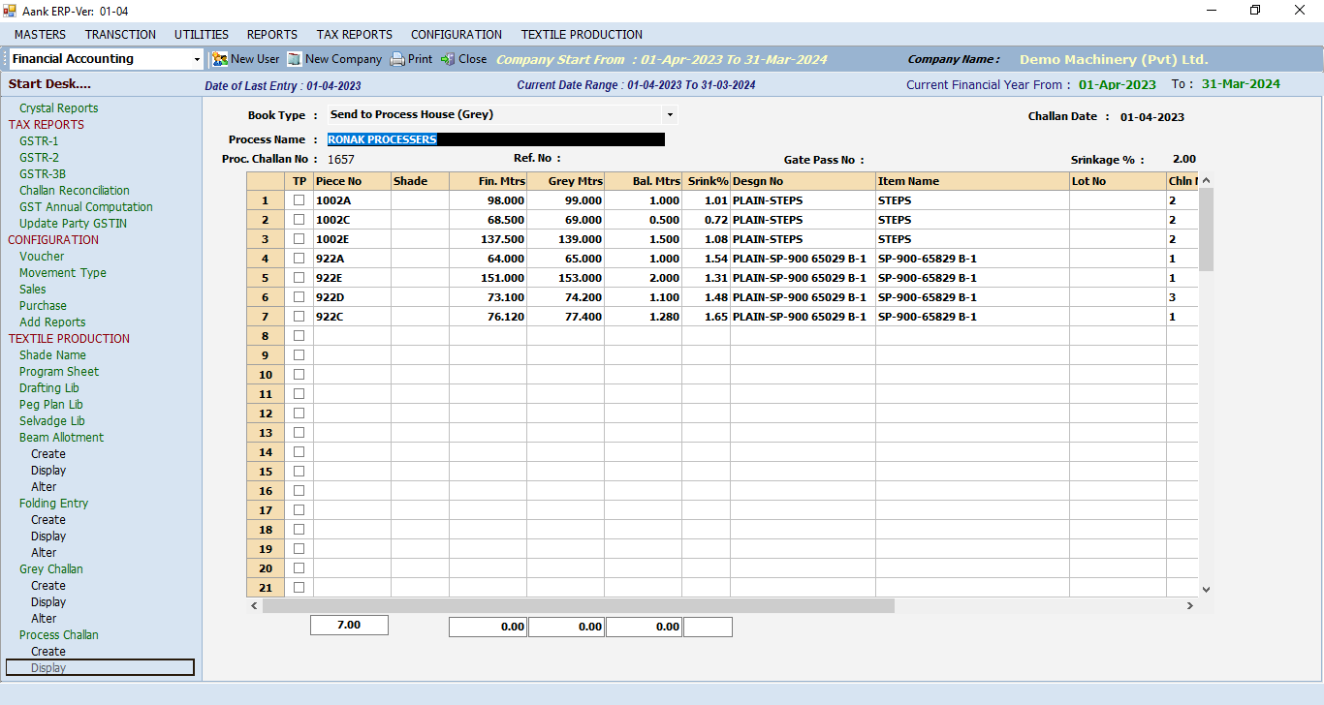Tick the TP checkbox in row 9
The width and height of the screenshot is (1324, 705).
(299, 355)
